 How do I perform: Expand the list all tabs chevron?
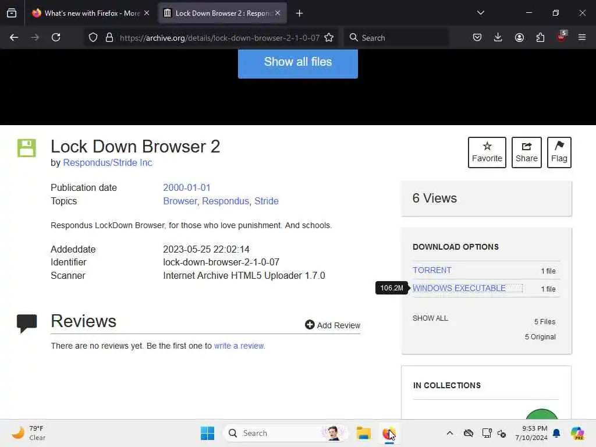pos(480,13)
